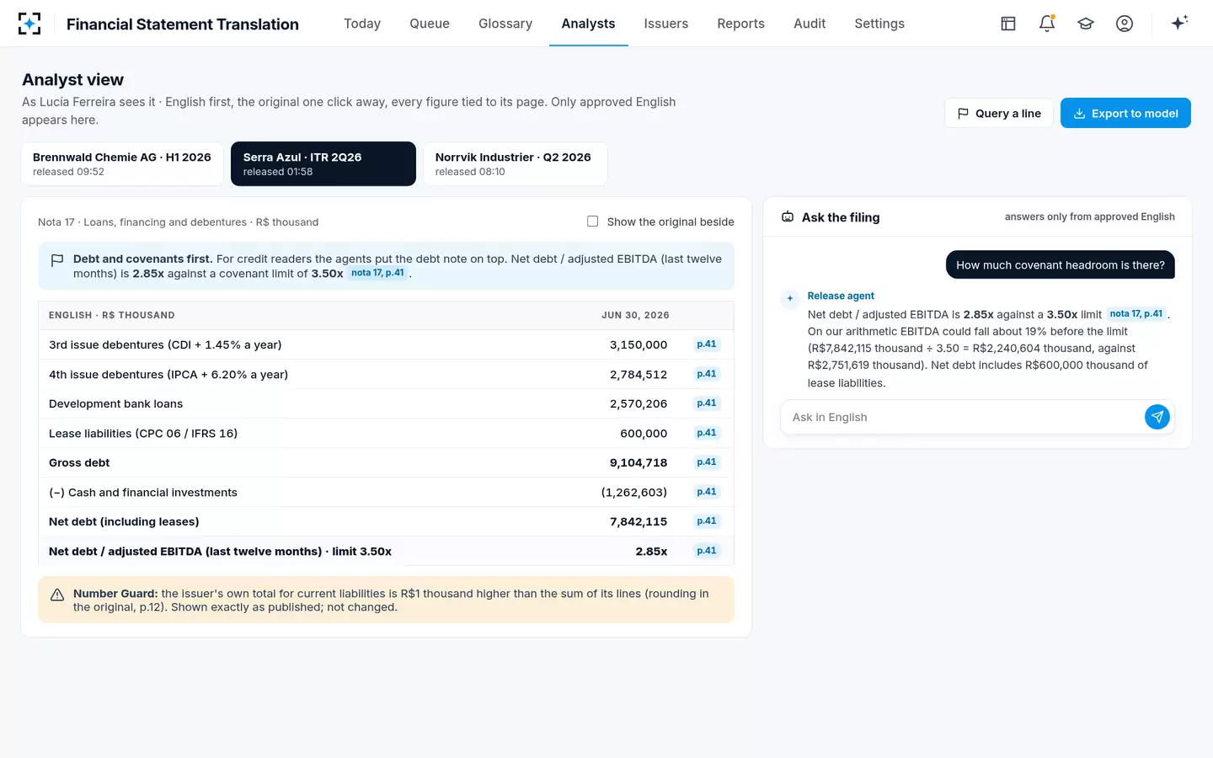
Task: Open p.41 link for Gross debt
Action: coord(707,462)
